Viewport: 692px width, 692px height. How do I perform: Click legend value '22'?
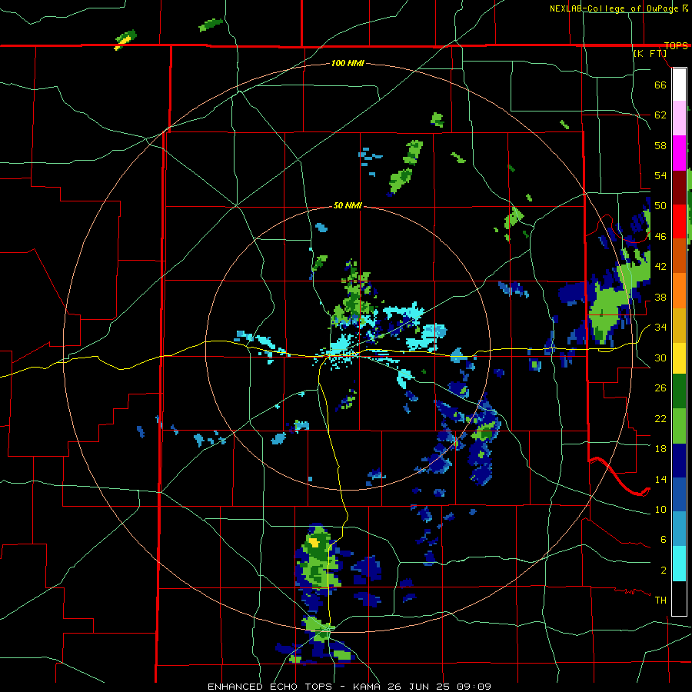coord(660,418)
